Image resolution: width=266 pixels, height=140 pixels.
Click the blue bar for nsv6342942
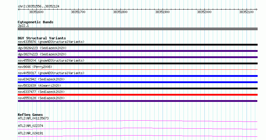coord(137,82)
